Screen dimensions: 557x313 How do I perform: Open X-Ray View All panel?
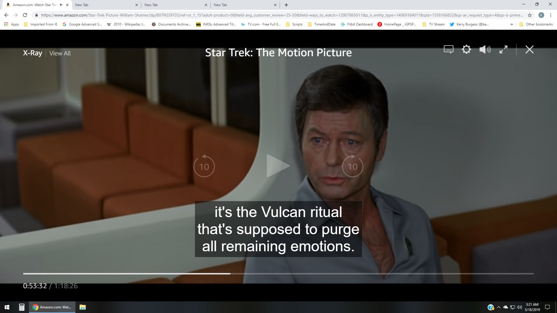click(60, 53)
